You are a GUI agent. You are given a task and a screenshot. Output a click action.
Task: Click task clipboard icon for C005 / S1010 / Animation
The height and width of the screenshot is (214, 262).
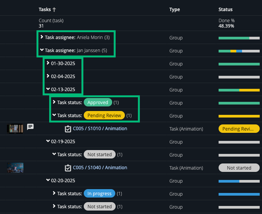(x=68, y=129)
